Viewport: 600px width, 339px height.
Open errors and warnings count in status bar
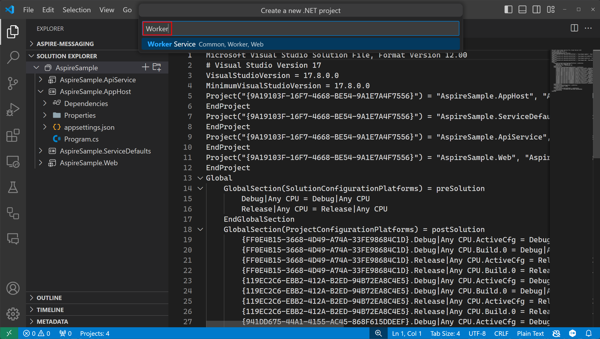pos(36,333)
